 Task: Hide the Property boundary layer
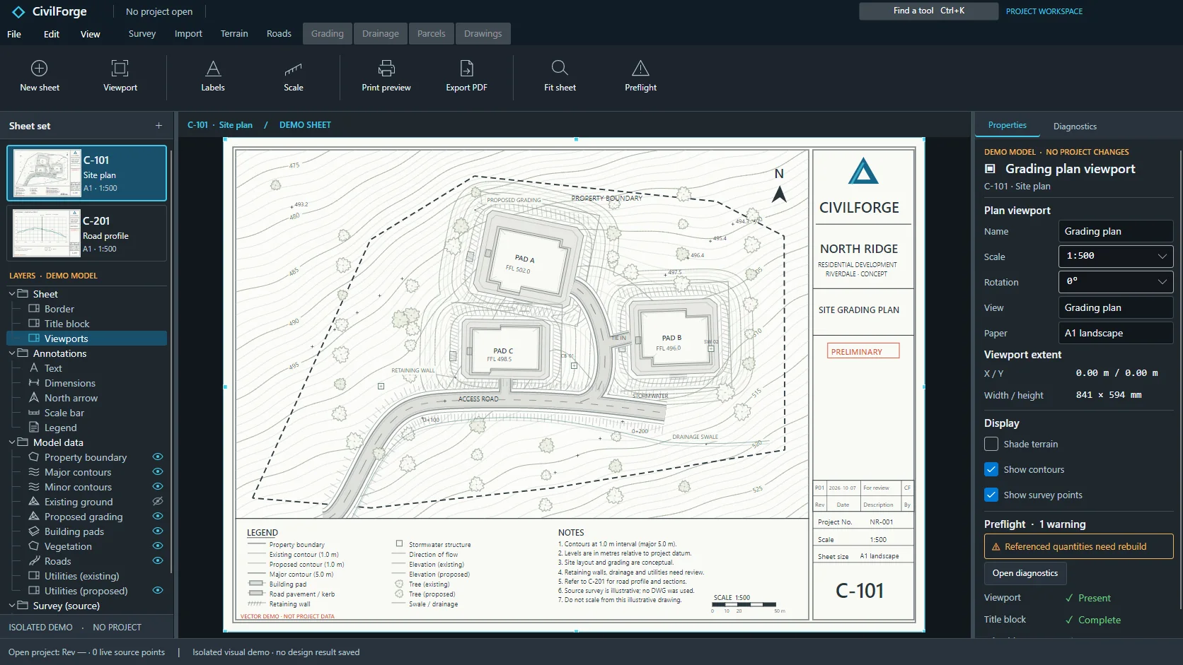pyautogui.click(x=158, y=457)
